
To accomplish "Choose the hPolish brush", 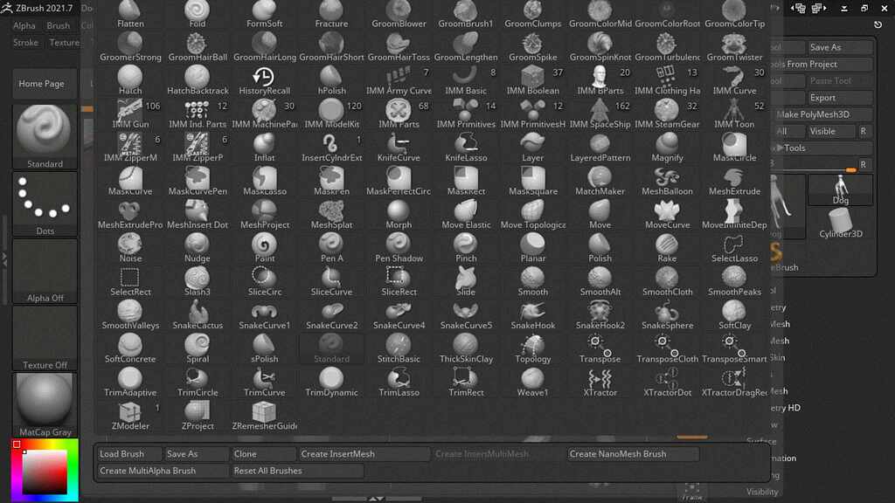I will 331,80.
